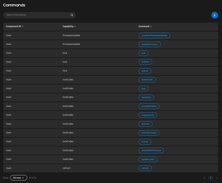Select lock capability cell in unlatch row
This screenshot has height=183, width=222.
(65, 62)
